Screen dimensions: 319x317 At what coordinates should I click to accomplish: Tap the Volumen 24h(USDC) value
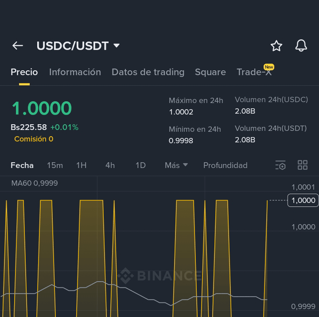tap(245, 111)
